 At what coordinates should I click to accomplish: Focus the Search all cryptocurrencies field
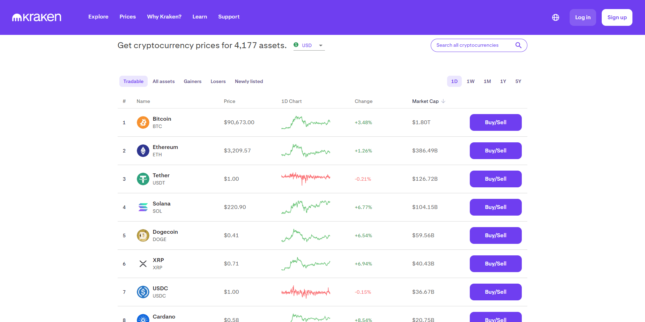coord(479,45)
